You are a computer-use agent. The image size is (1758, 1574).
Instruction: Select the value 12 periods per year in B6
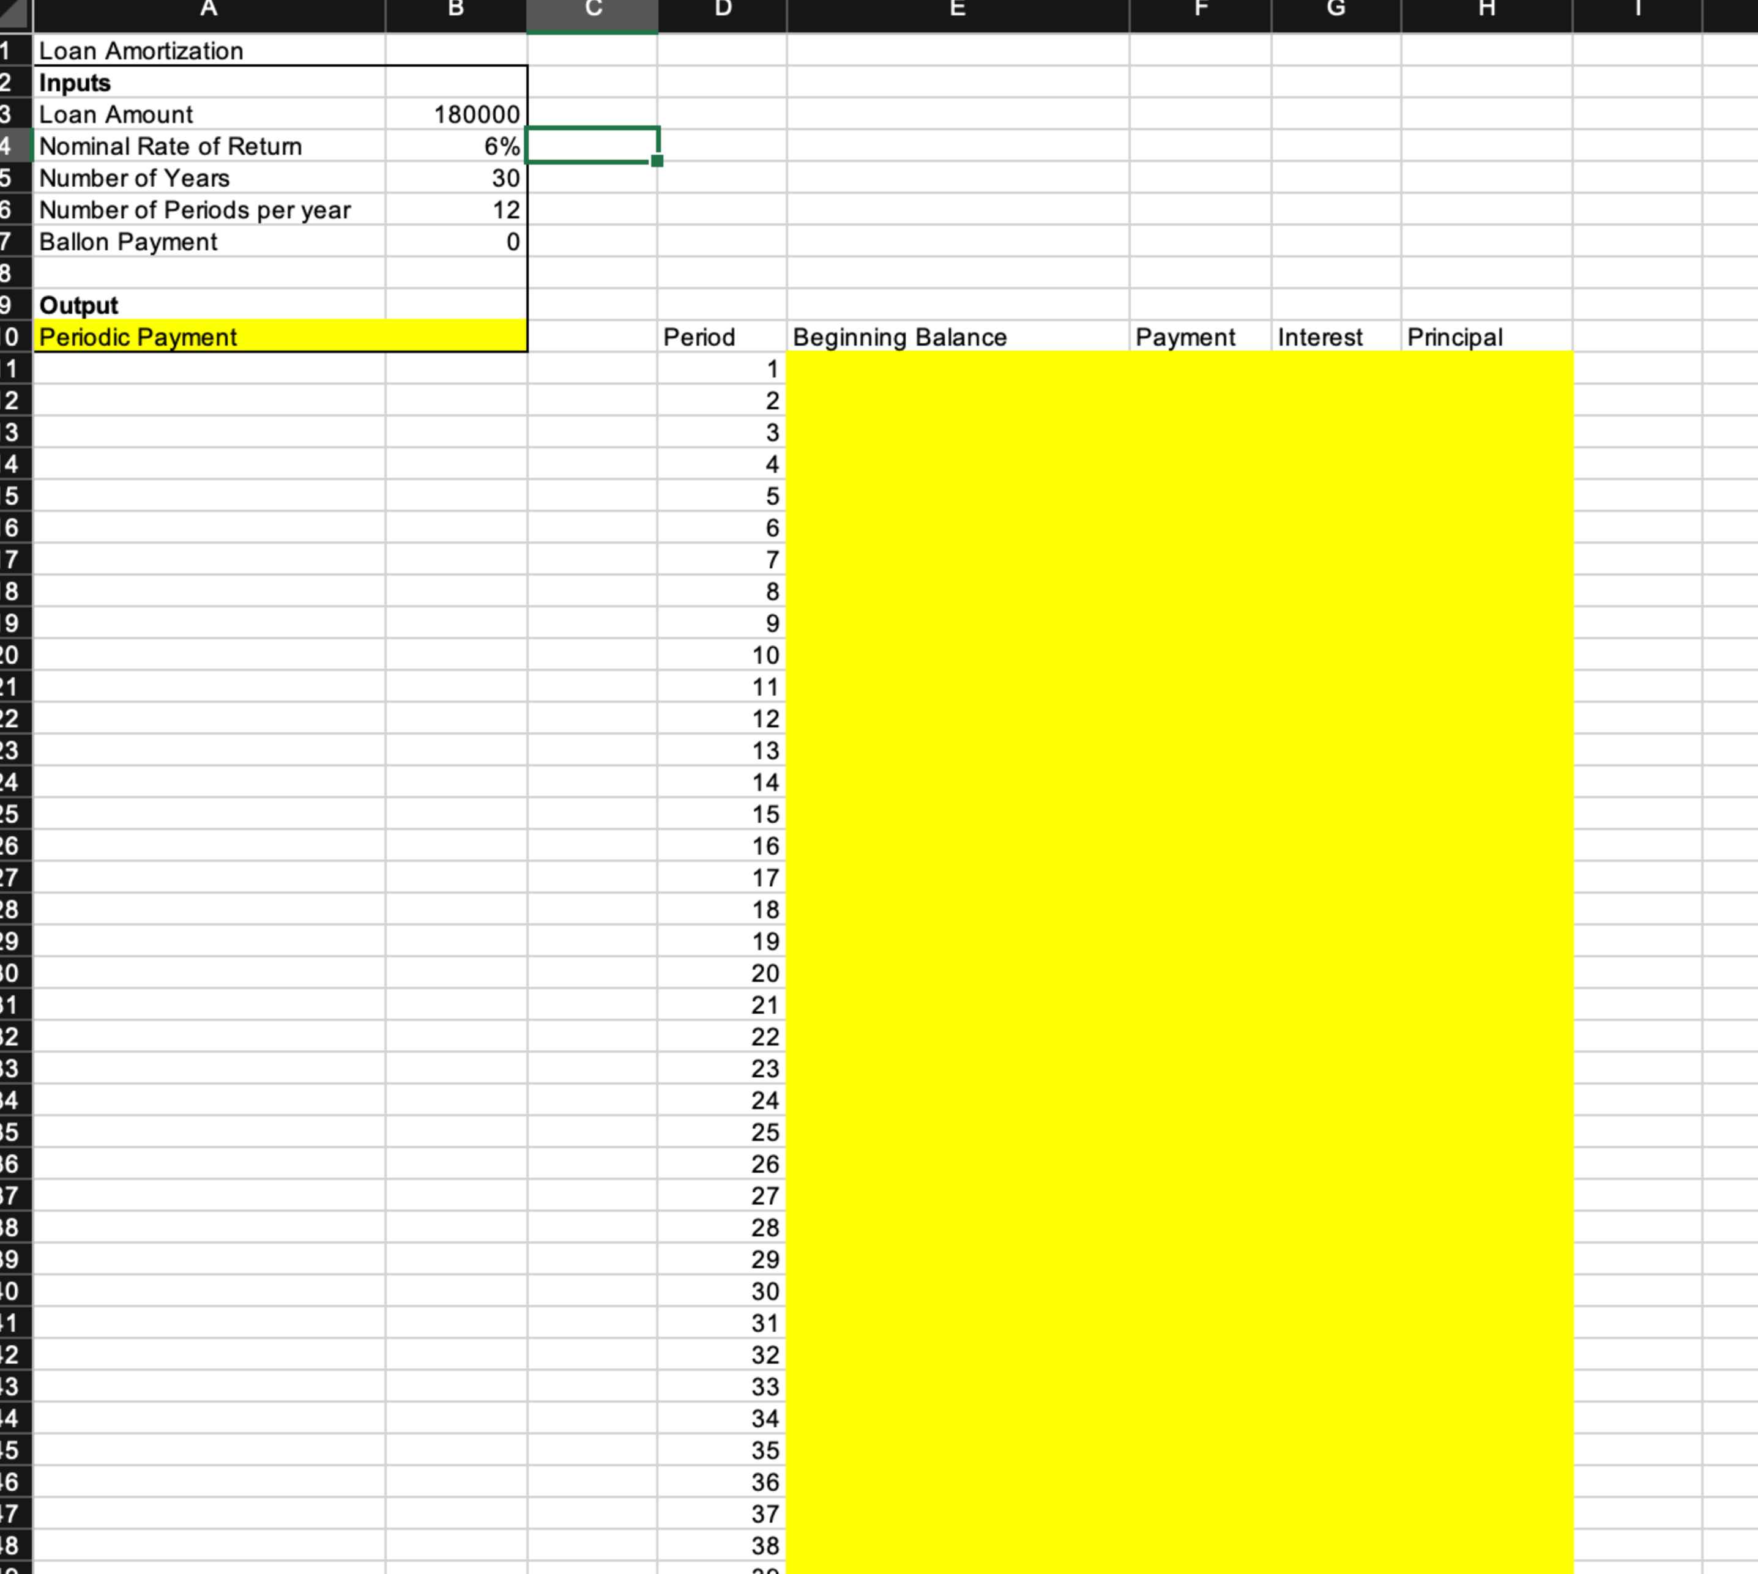(x=456, y=210)
